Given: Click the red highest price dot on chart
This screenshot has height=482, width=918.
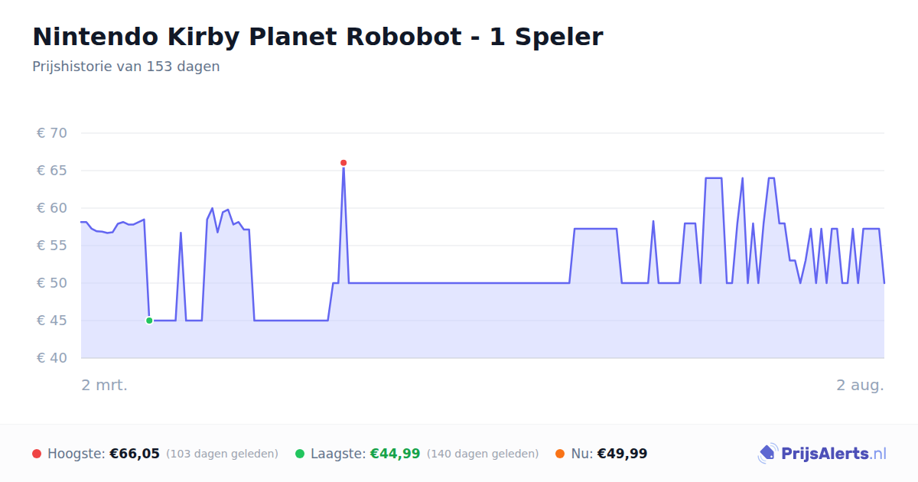Looking at the screenshot, I should click(x=343, y=163).
